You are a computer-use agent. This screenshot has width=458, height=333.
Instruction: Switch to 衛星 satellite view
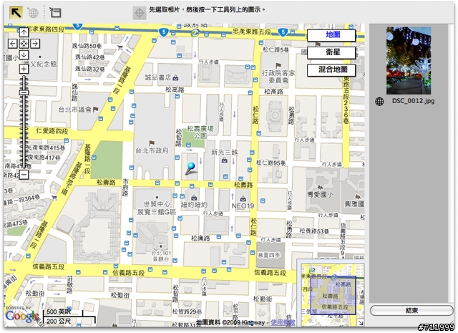(331, 52)
